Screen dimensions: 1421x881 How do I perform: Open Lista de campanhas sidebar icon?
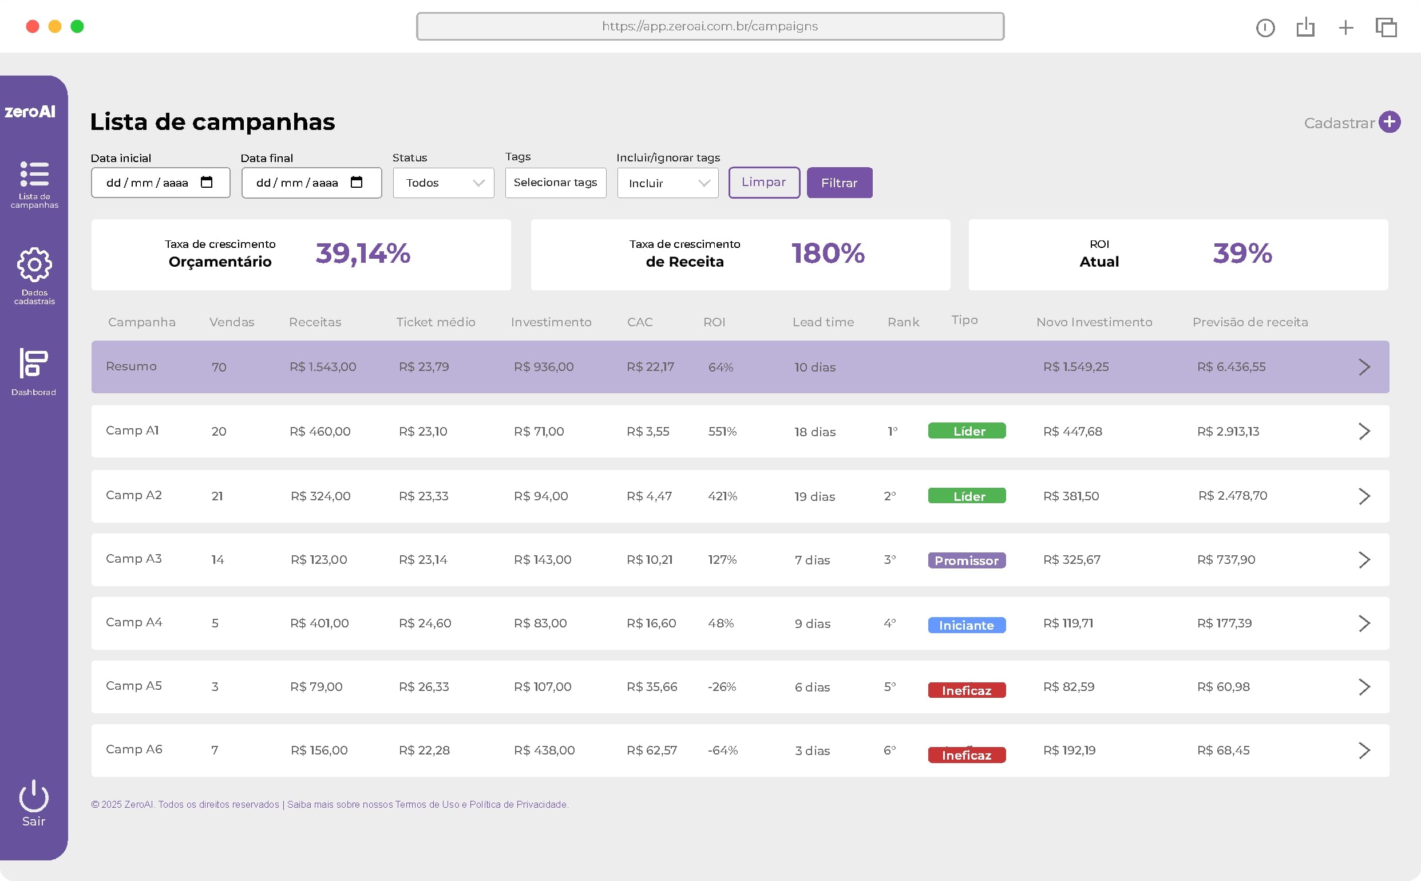34,173
